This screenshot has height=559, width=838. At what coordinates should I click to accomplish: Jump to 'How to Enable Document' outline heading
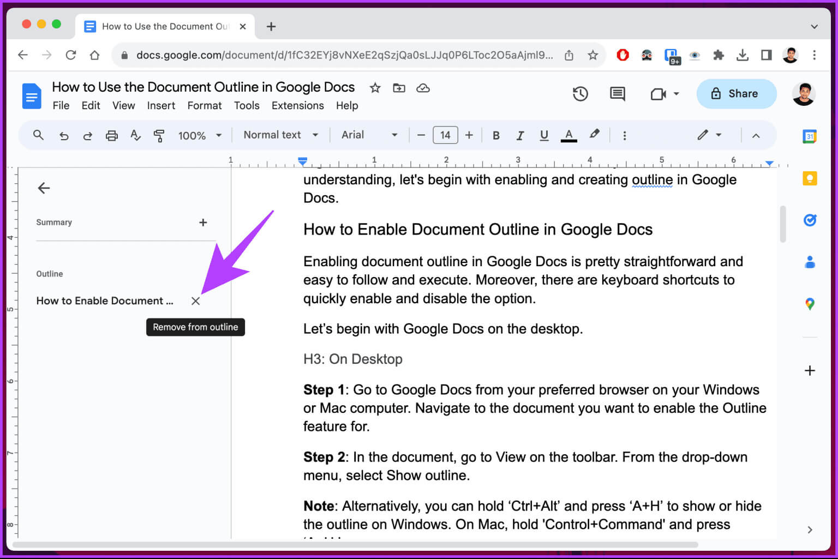point(105,300)
